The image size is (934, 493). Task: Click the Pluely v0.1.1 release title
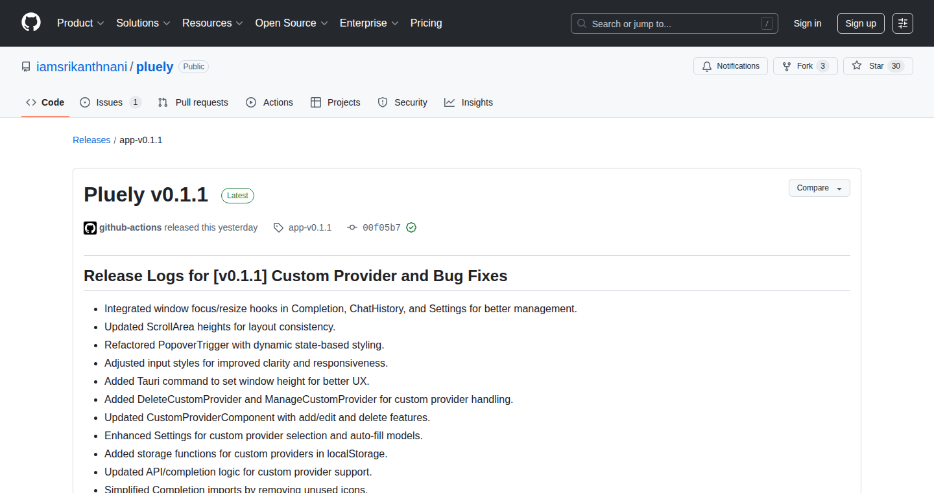click(146, 194)
